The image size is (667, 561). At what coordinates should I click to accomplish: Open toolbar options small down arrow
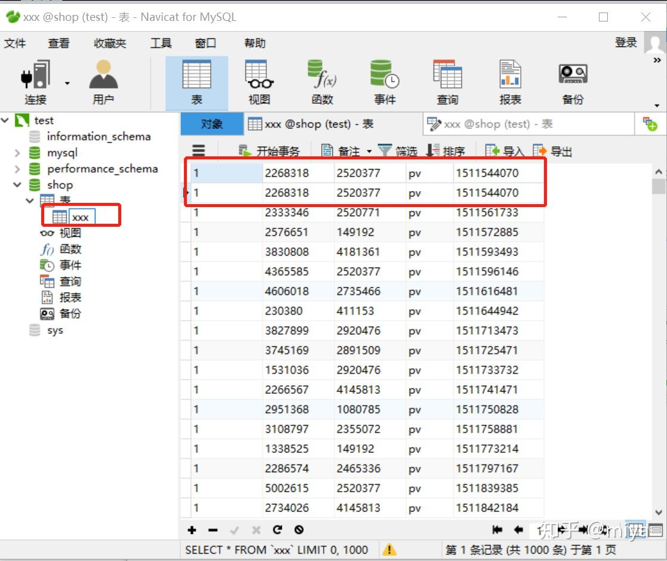pyautogui.click(x=657, y=106)
